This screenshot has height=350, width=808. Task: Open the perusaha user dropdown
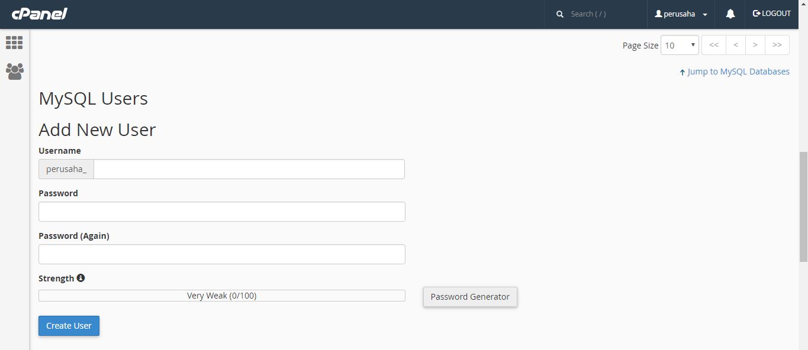(681, 14)
